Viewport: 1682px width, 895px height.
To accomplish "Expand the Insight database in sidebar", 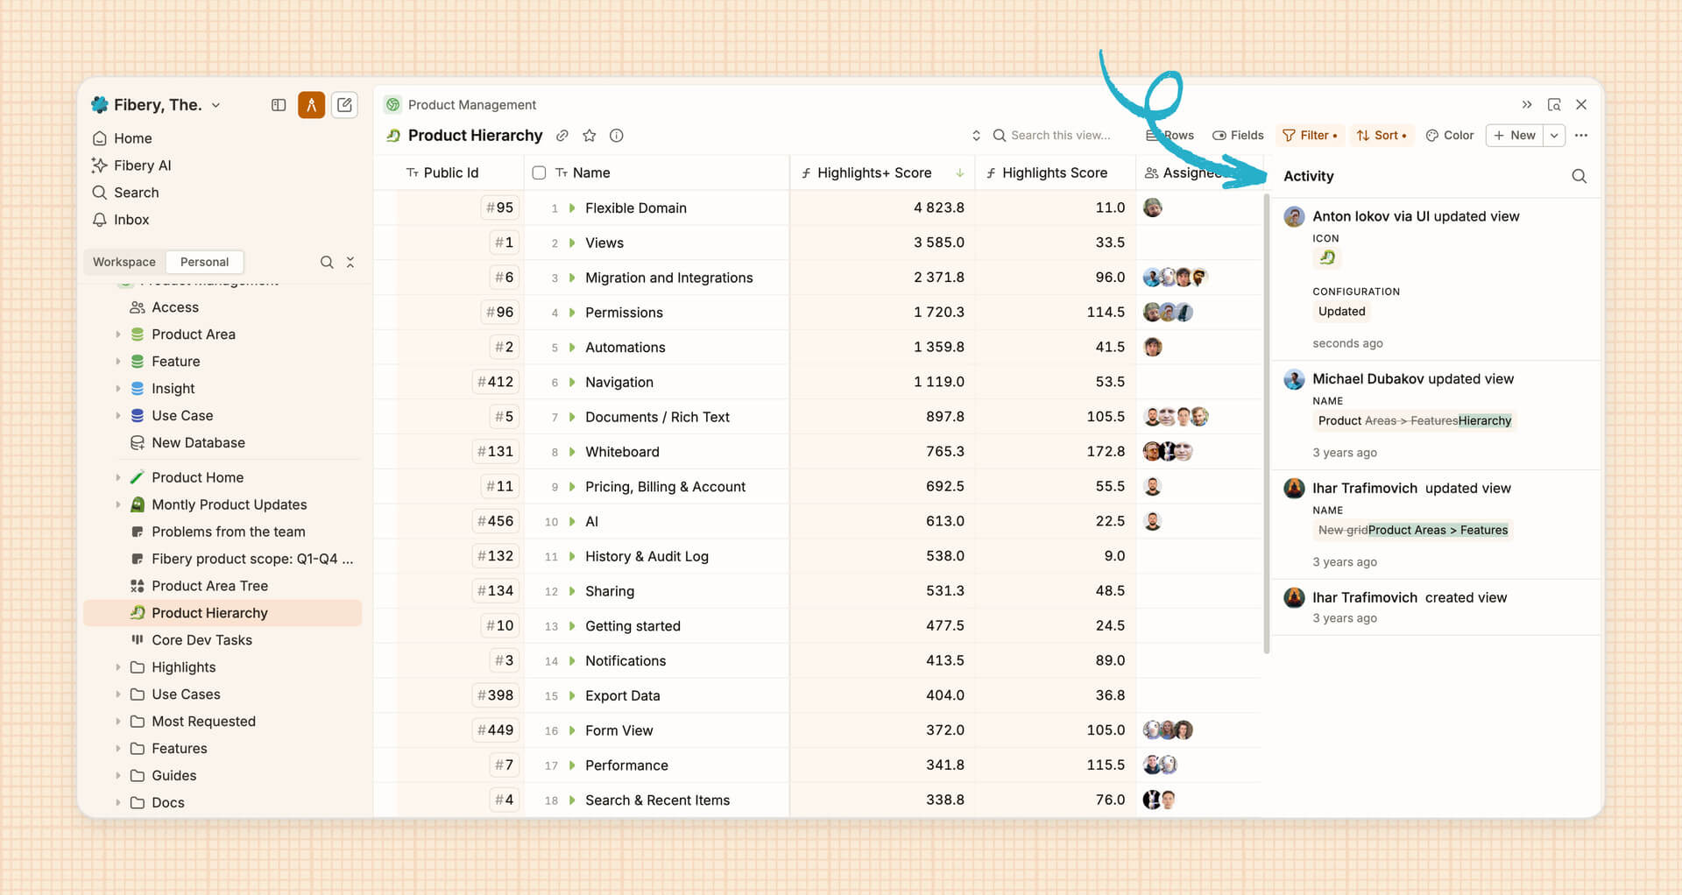I will (118, 389).
